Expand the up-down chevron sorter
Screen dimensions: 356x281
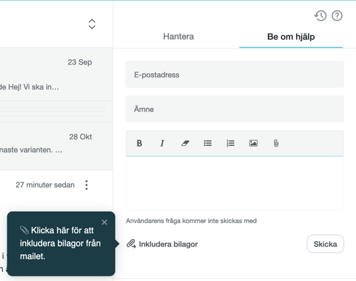[92, 24]
